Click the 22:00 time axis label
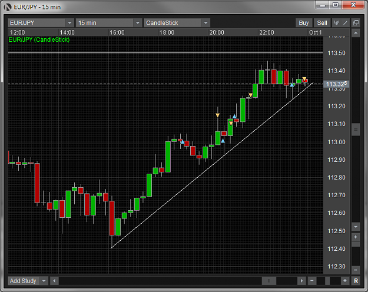 click(x=266, y=32)
